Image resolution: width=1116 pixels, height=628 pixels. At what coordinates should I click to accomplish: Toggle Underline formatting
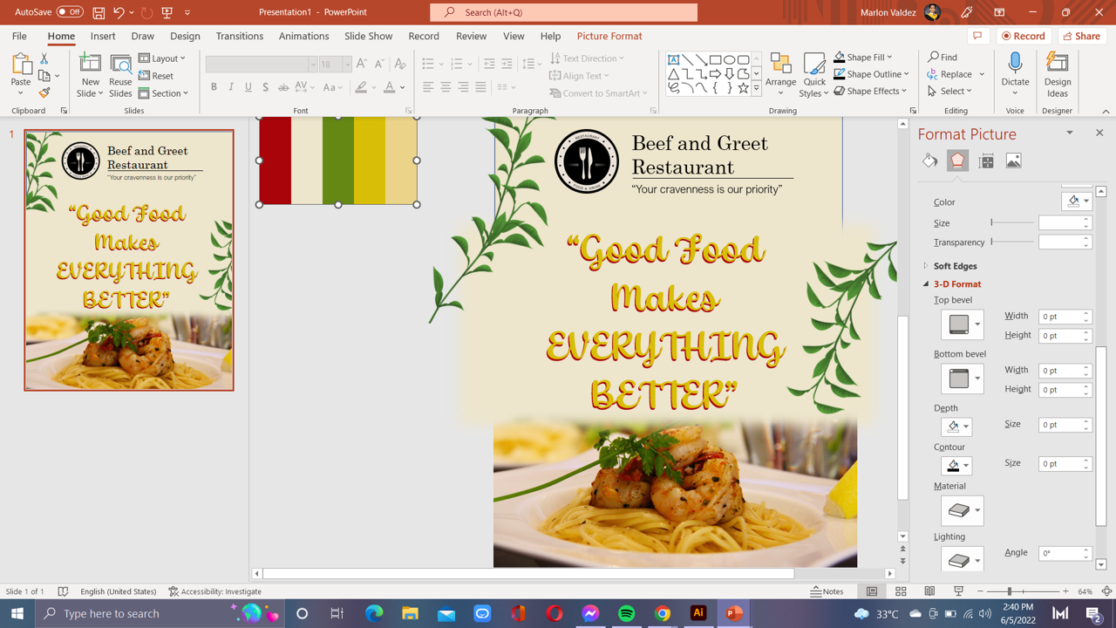point(248,87)
